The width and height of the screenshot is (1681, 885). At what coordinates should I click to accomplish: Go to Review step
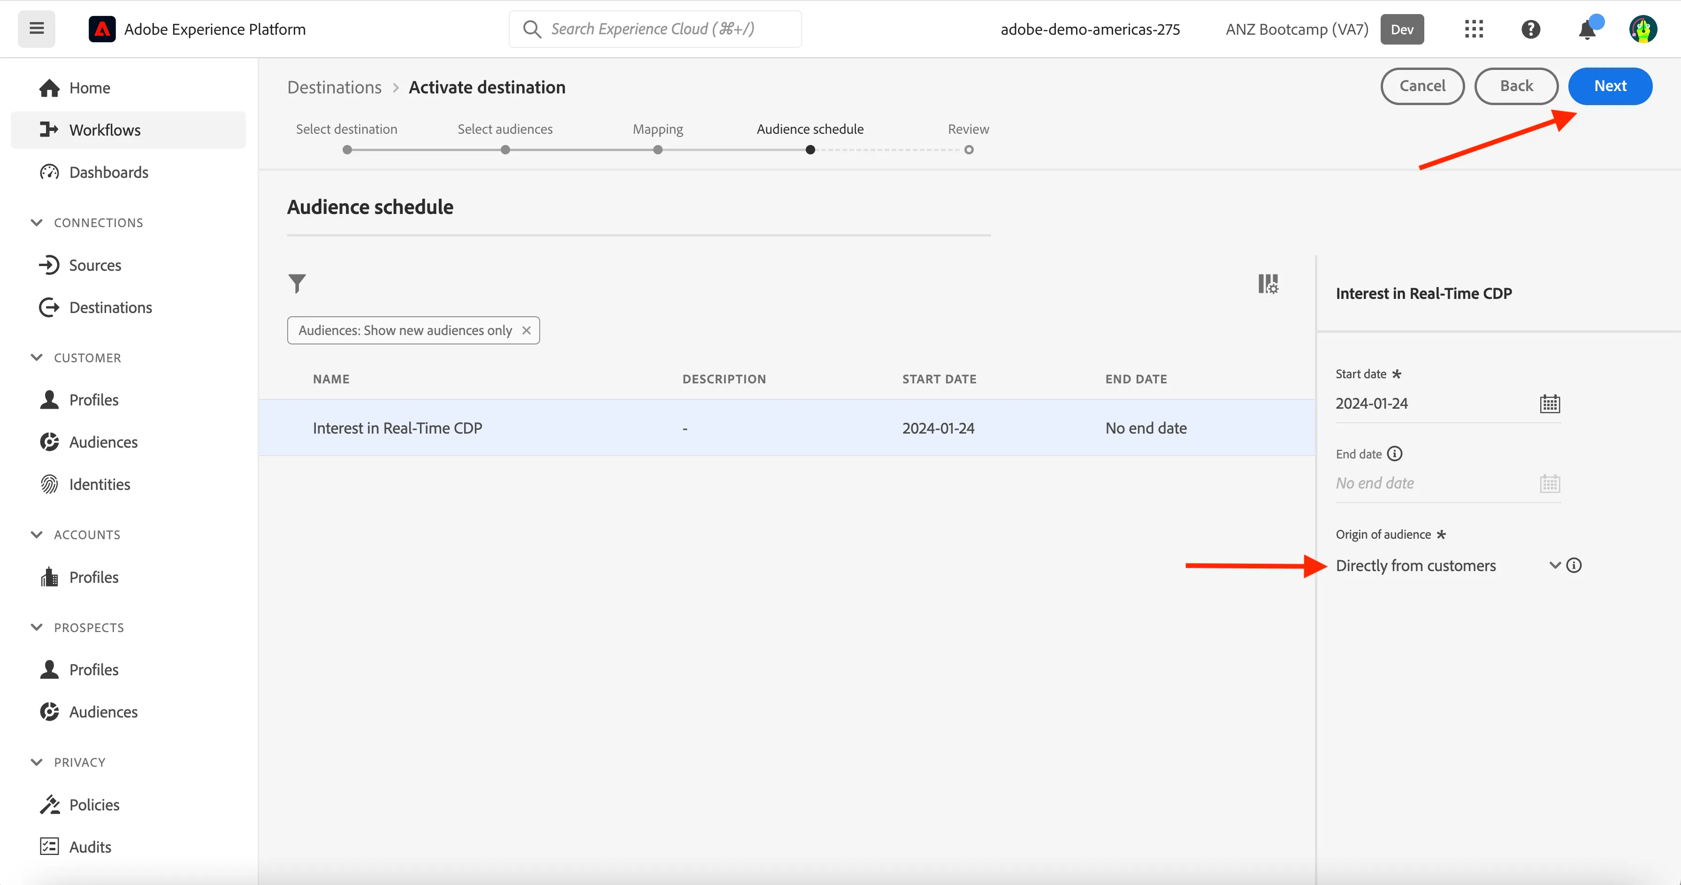969,138
